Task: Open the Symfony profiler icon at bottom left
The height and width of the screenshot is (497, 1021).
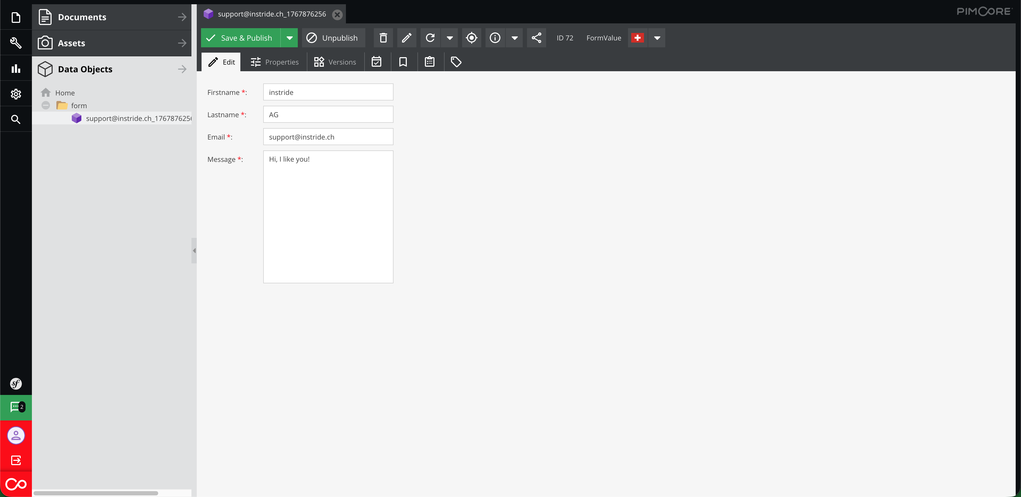Action: pyautogui.click(x=16, y=384)
